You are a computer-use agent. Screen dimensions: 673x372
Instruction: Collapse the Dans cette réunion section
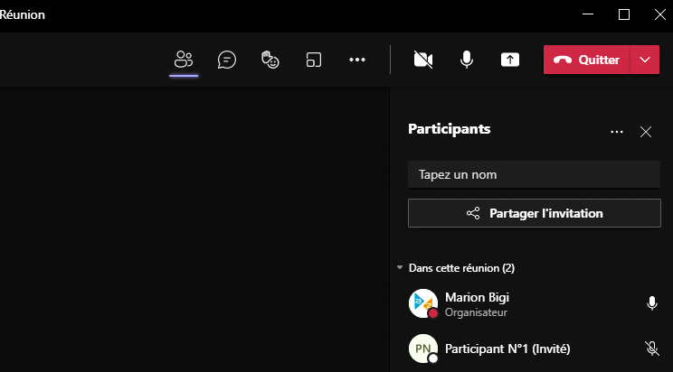(x=400, y=268)
